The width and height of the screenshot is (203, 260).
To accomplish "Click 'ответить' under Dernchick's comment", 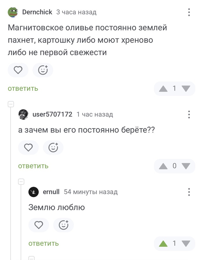I will [x=23, y=89].
